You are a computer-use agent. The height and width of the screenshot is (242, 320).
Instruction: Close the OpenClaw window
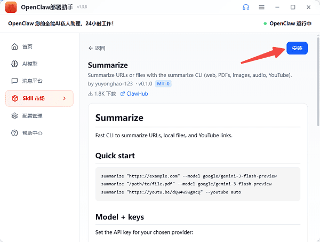point(309,7)
